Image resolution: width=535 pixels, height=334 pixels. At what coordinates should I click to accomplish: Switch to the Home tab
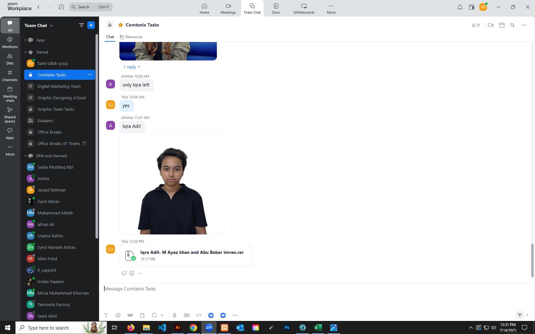coord(204,9)
